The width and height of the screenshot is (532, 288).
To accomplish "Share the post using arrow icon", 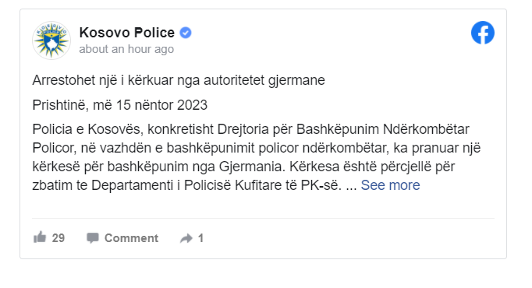I will 186,238.
